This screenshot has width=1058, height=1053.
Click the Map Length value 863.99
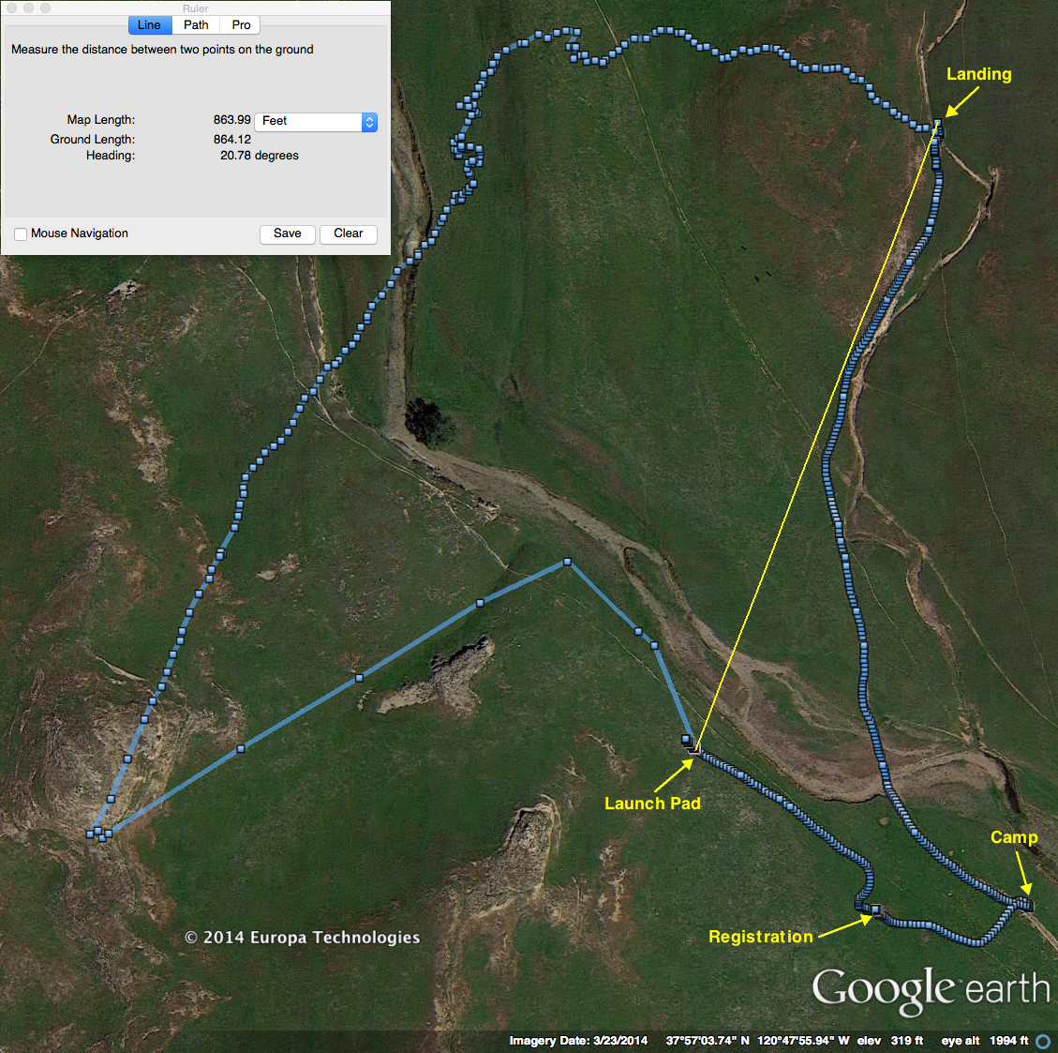click(231, 120)
